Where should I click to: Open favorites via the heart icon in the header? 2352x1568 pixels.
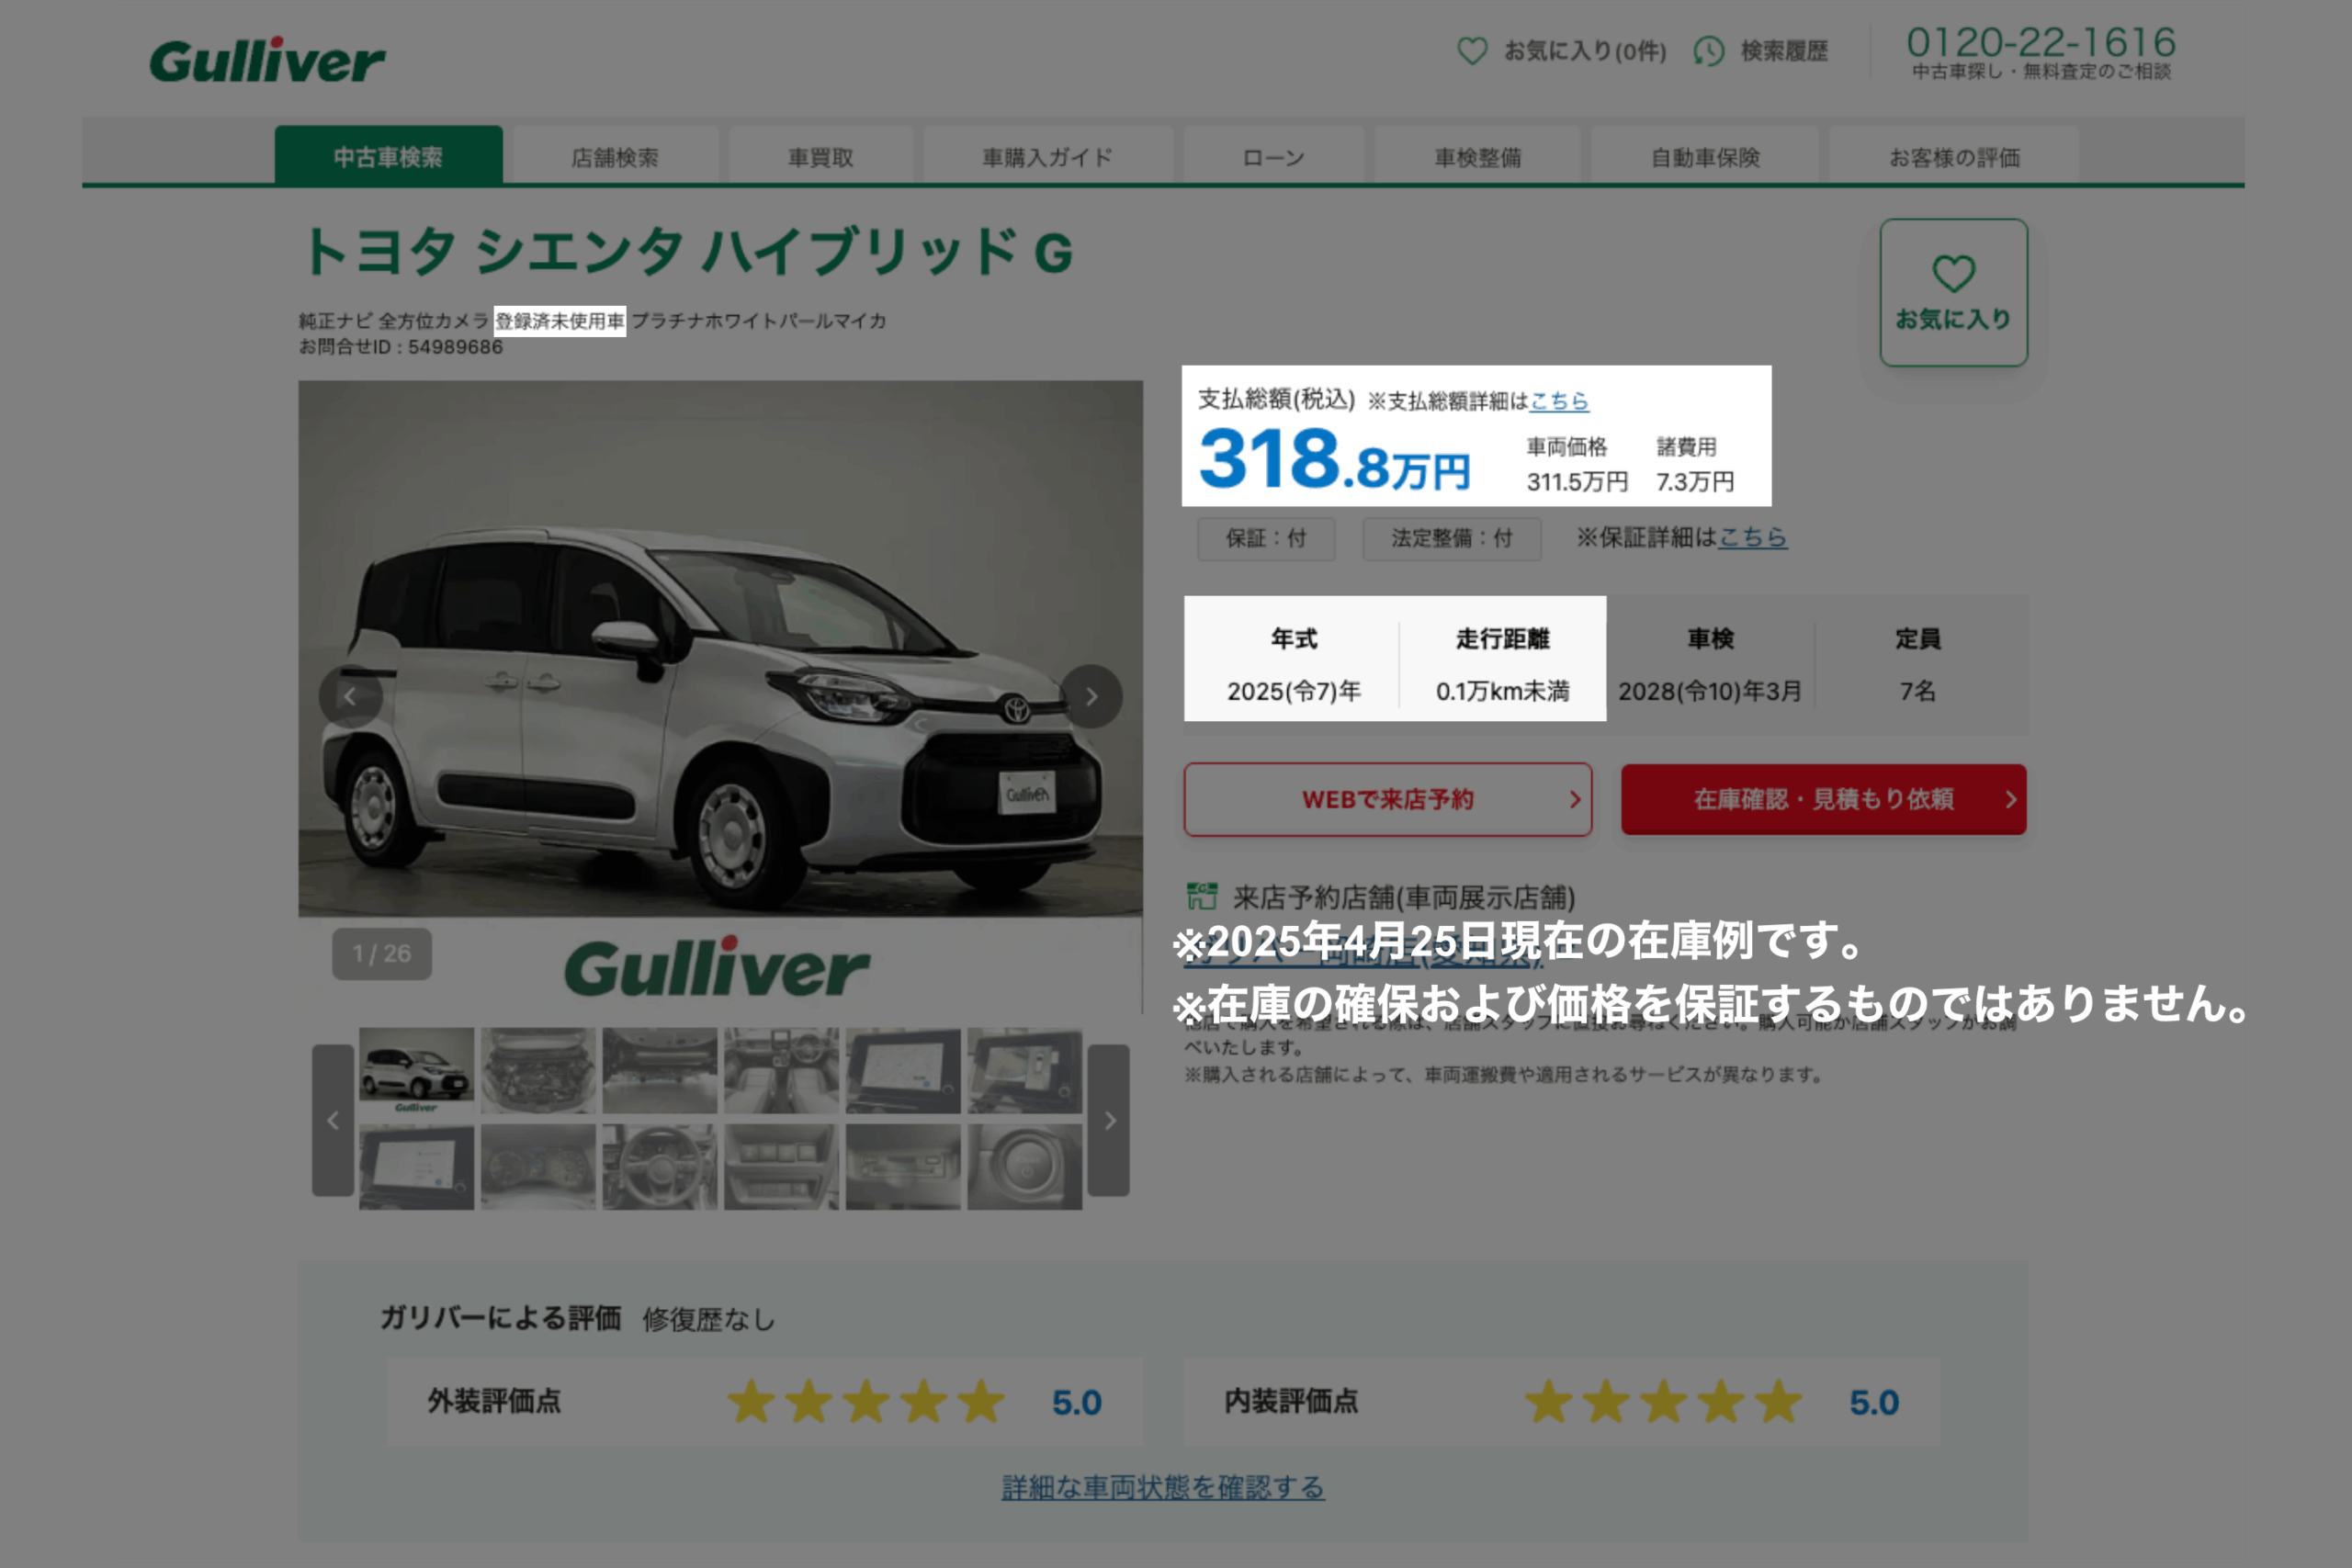click(1472, 51)
